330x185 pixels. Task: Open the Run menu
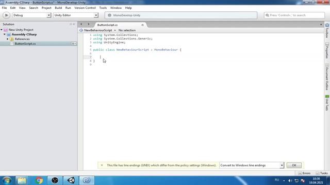[x=68, y=8]
